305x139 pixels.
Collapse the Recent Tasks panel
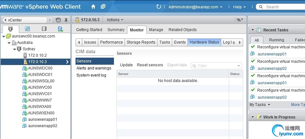tap(253, 30)
